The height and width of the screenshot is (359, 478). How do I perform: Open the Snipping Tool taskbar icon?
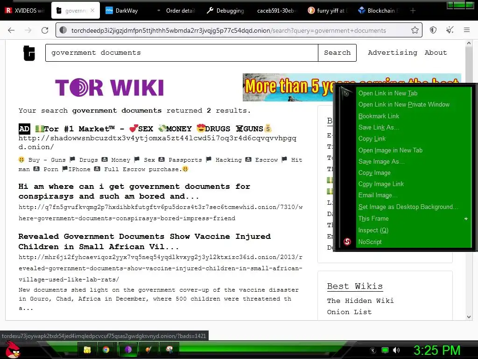point(169,350)
